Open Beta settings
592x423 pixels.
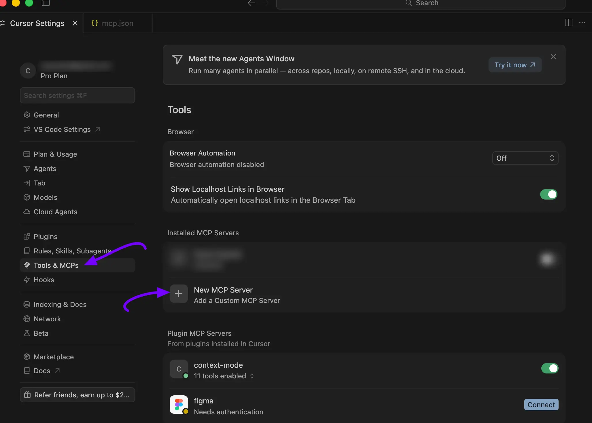click(x=41, y=333)
